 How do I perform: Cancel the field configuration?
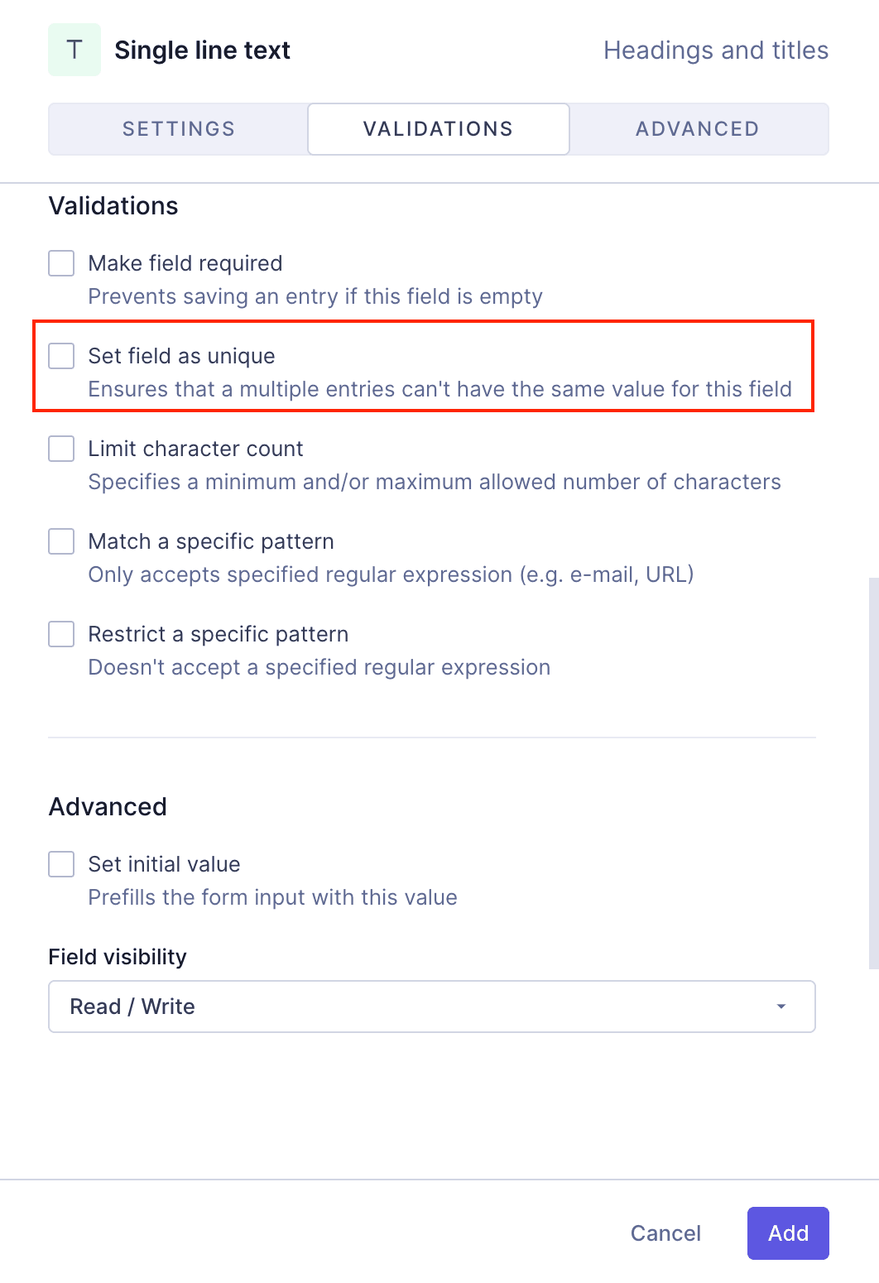665,1233
